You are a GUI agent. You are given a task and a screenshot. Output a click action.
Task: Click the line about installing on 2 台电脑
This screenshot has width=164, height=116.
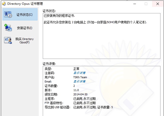95,22
